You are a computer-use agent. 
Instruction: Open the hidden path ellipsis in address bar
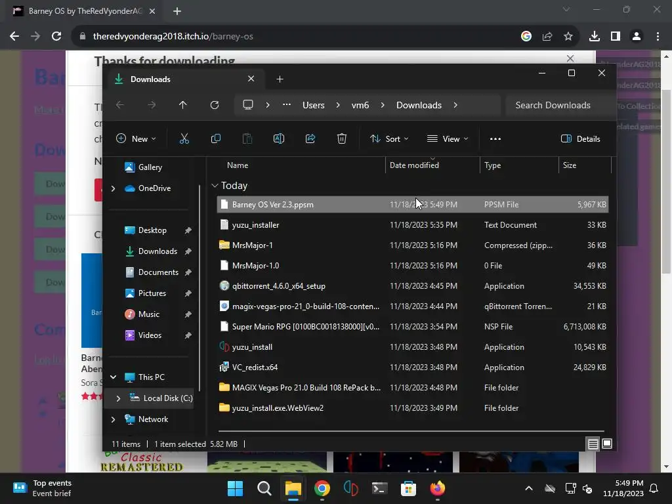(287, 105)
